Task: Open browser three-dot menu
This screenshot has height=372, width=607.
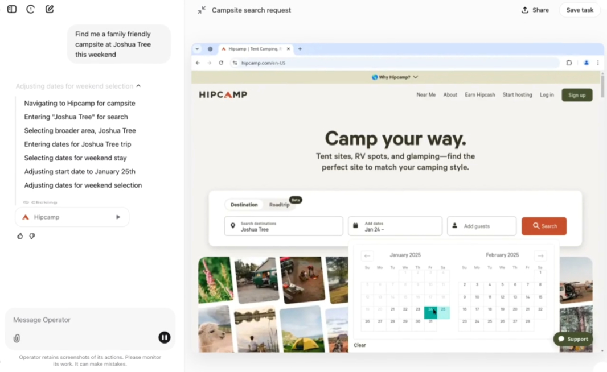Action: coord(598,63)
